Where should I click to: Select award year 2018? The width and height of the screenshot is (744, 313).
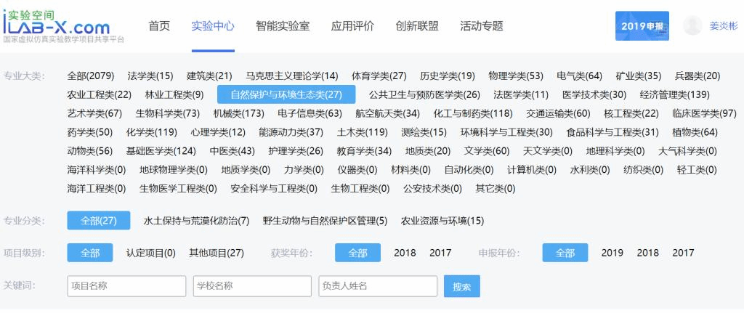point(405,253)
